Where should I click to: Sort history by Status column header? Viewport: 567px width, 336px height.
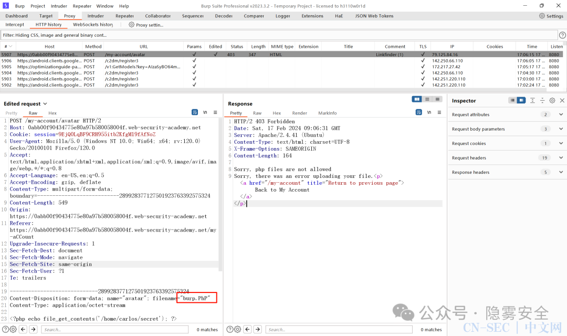[237, 46]
